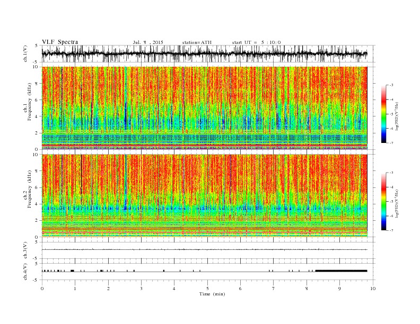The image size is (420, 324).
Task: Click the "station=ATH" header label
Action: click(x=197, y=42)
